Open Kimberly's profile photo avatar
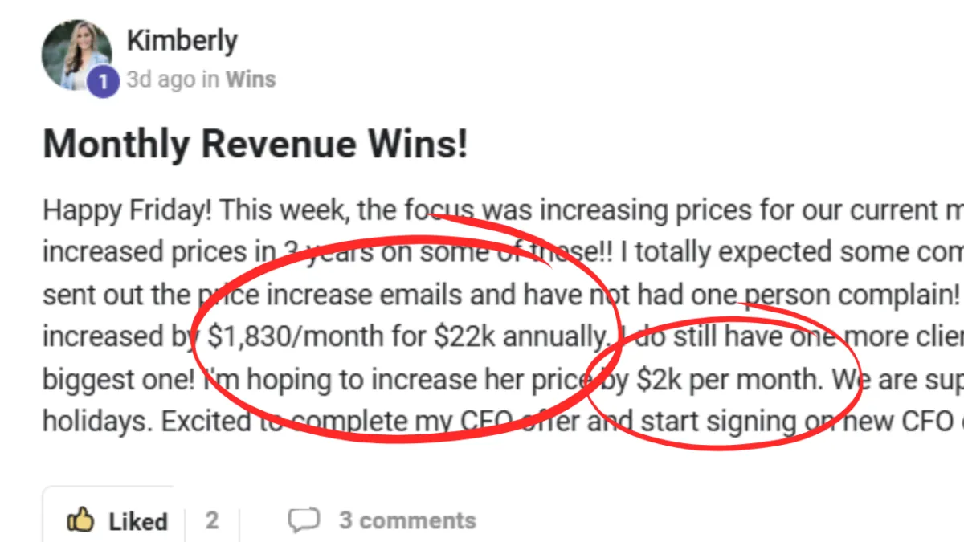Viewport: 964px width, 542px height. click(x=76, y=55)
